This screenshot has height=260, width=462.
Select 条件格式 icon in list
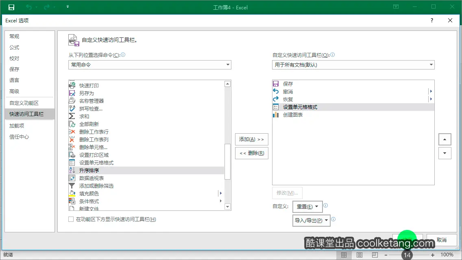click(72, 201)
